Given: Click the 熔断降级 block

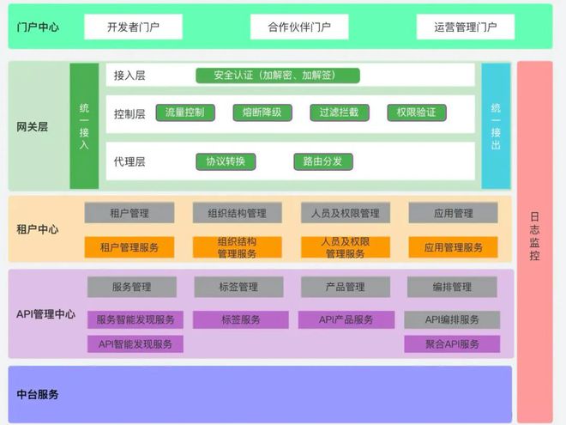Looking at the screenshot, I should coord(262,112).
